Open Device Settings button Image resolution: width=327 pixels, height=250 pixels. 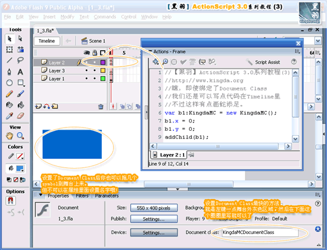(x=154, y=233)
